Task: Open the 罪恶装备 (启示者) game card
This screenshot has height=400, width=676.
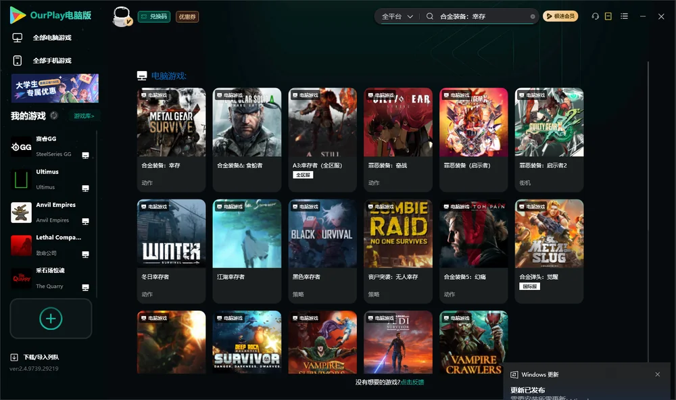Action: click(474, 140)
